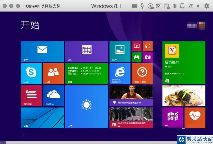Launch Internet Explorer tile

120,74
